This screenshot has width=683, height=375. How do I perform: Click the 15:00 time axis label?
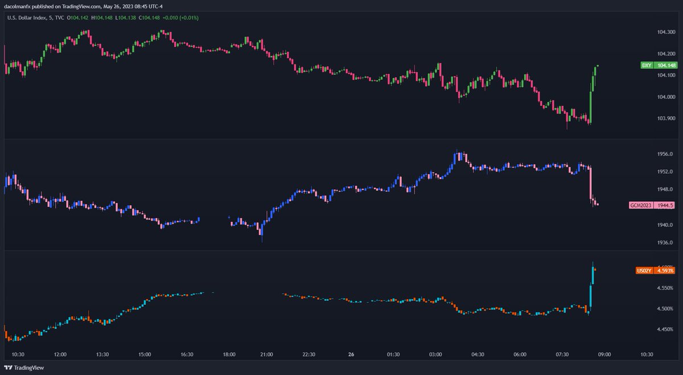coord(145,354)
